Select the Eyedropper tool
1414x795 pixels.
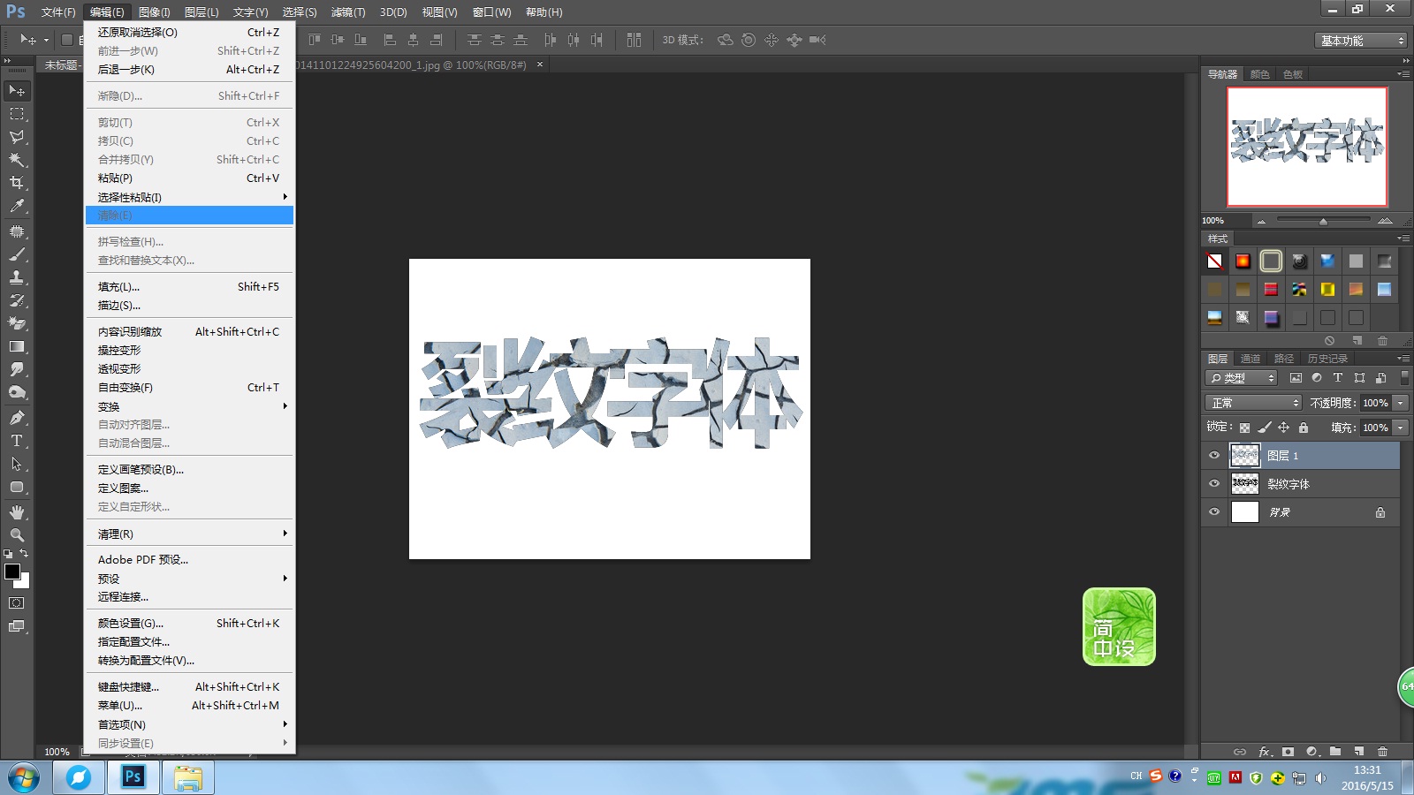[17, 206]
